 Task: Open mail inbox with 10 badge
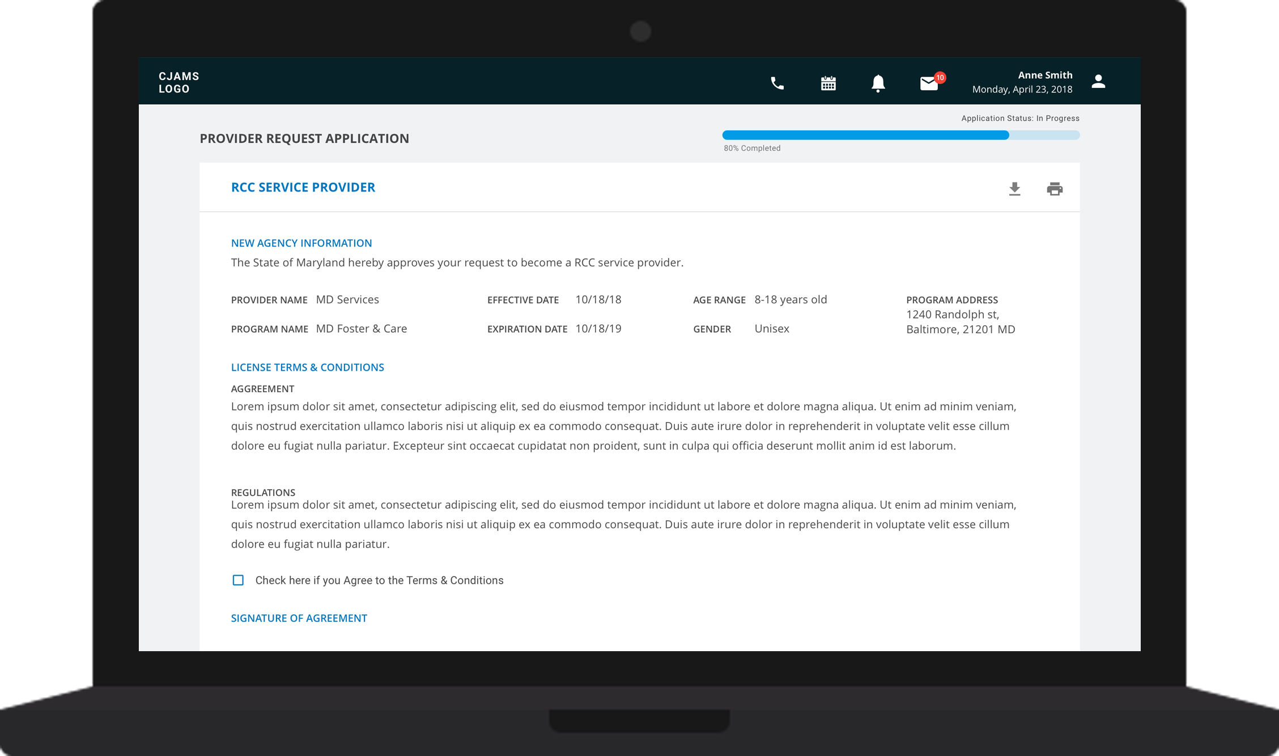click(932, 82)
